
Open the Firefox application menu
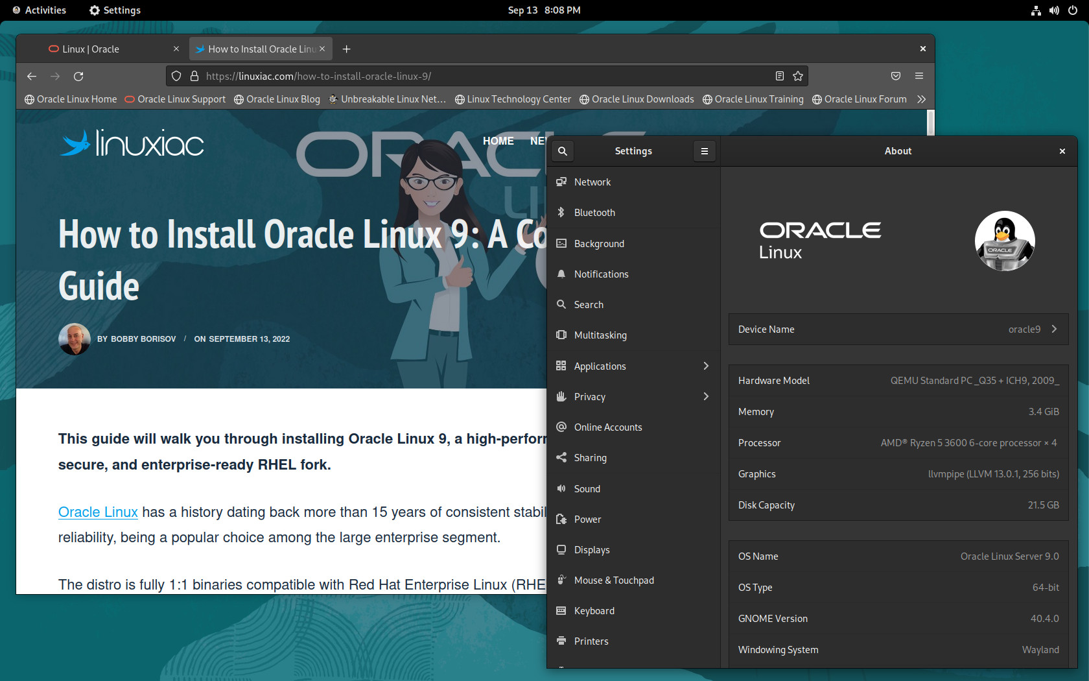click(919, 76)
